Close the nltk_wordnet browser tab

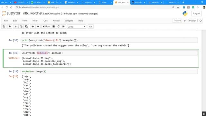[x=128, y=2]
